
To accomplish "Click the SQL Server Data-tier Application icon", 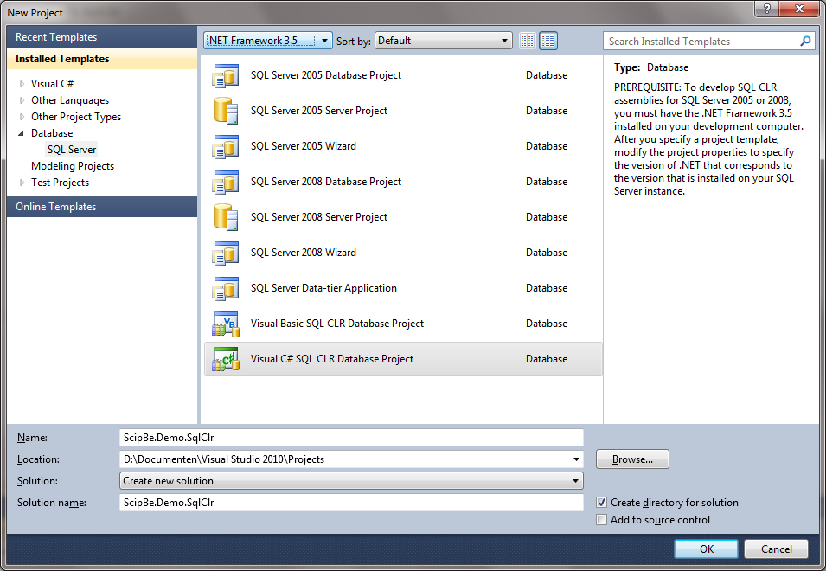I will [226, 288].
